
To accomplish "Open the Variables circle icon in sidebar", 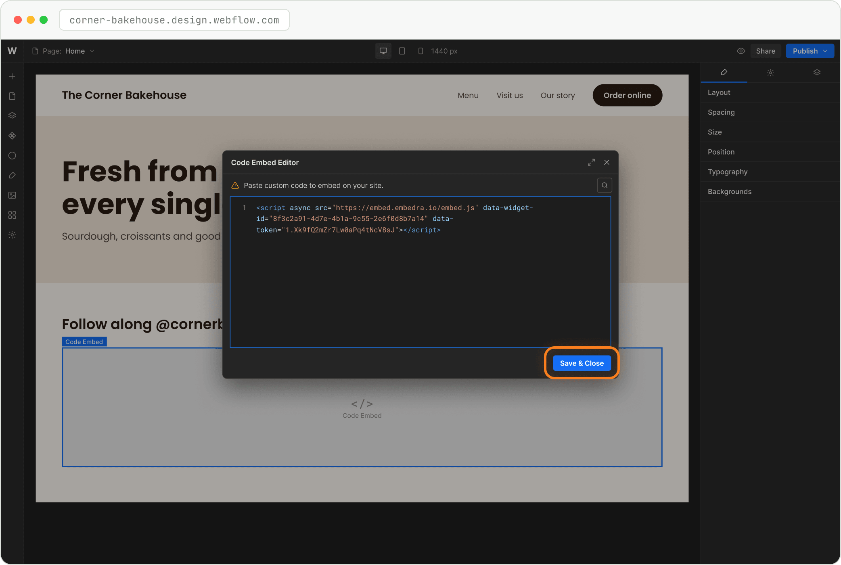I will (12, 155).
